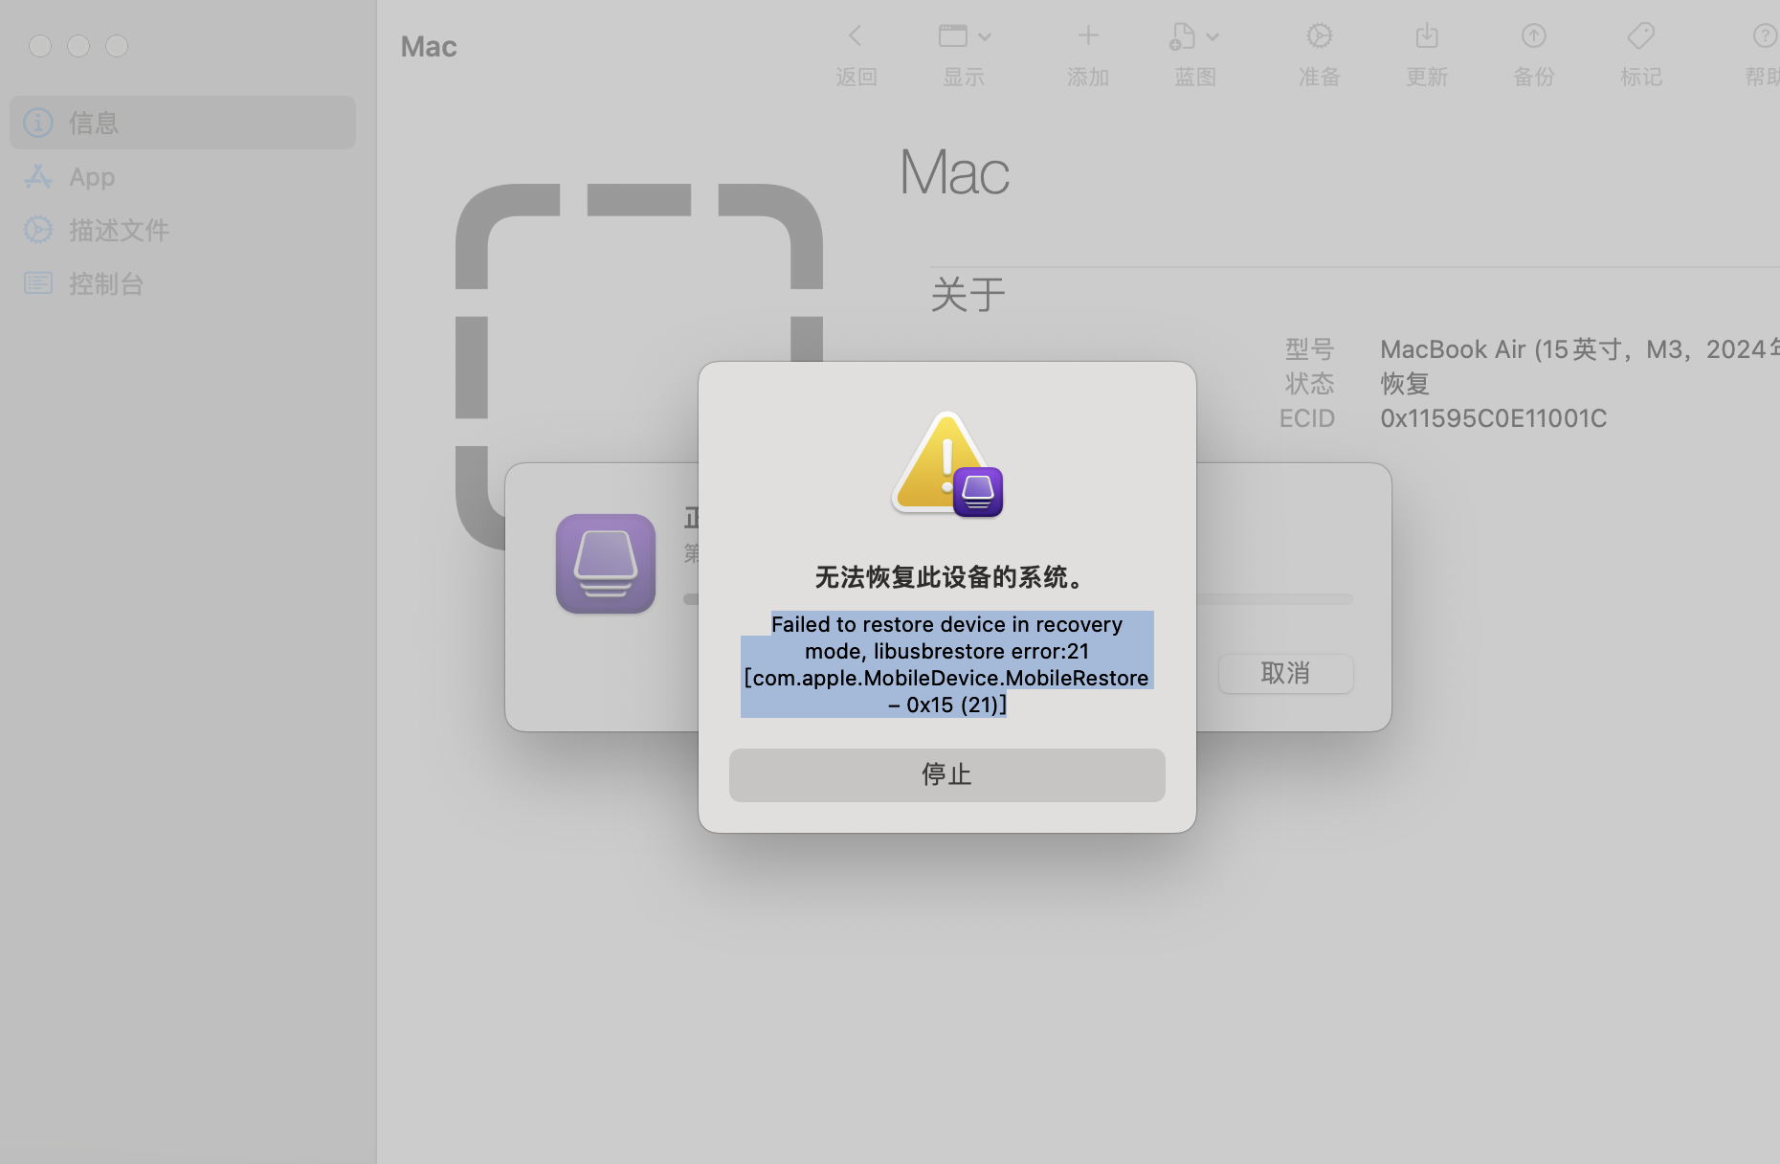Click the Apple Configurator icon in progress sheet

(x=606, y=564)
